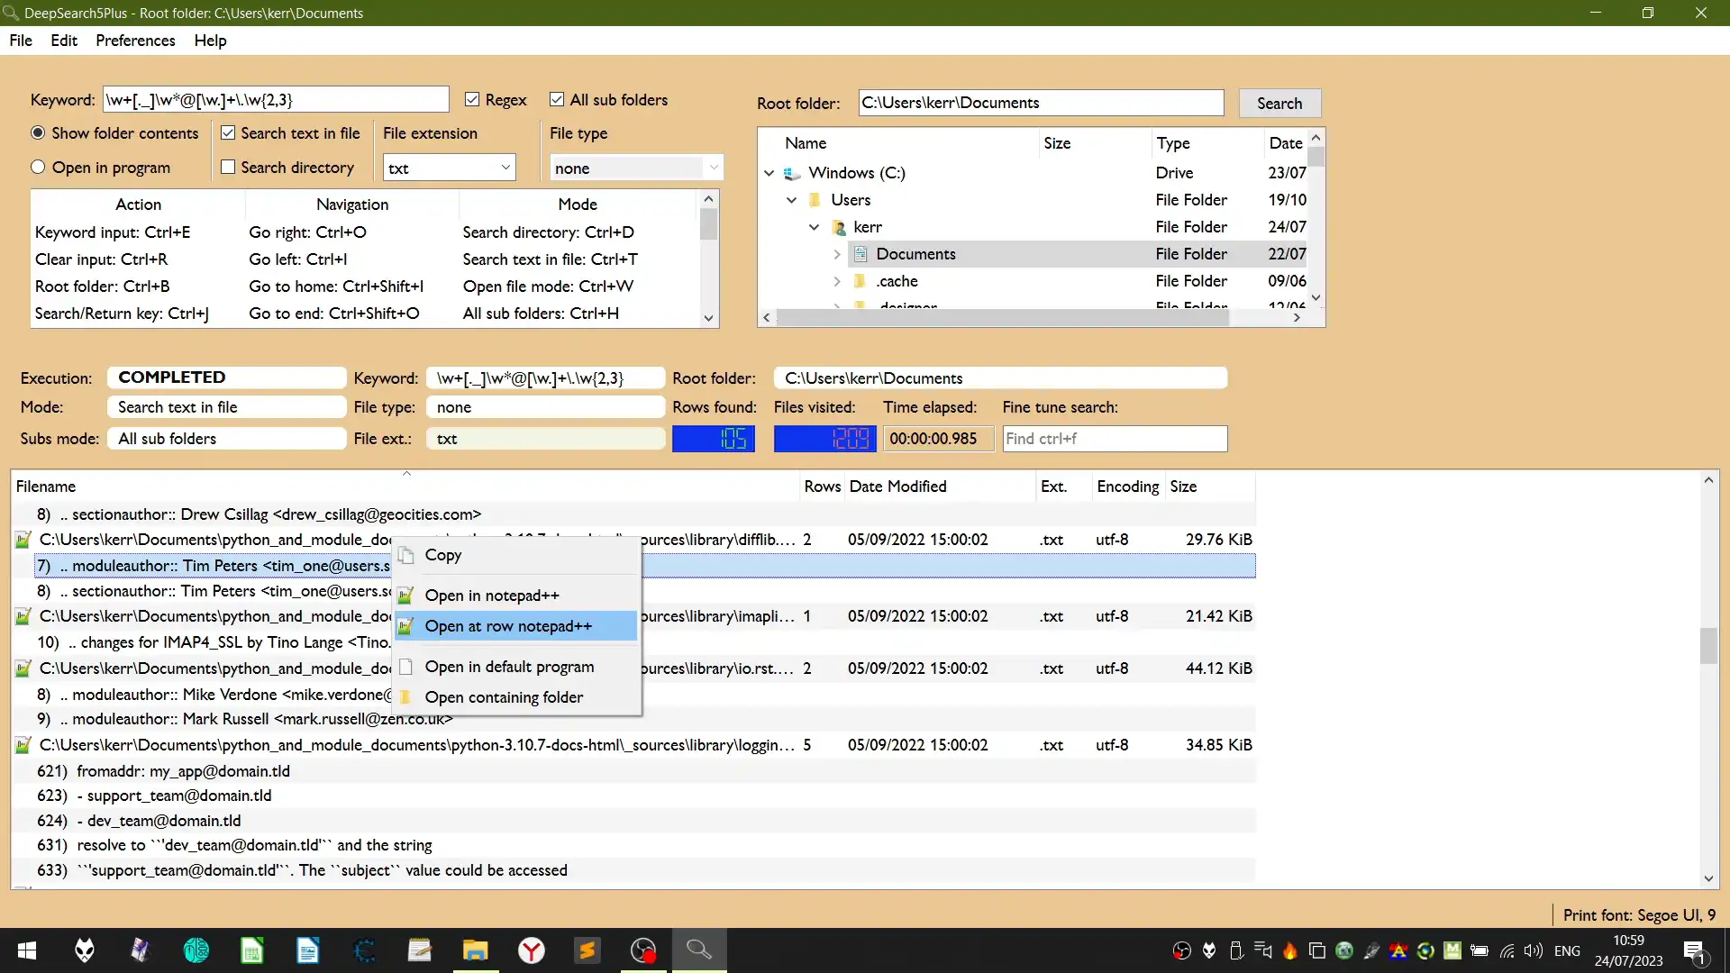This screenshot has height=973, width=1730.
Task: Open Yandex browser from the taskbar
Action: click(x=531, y=950)
